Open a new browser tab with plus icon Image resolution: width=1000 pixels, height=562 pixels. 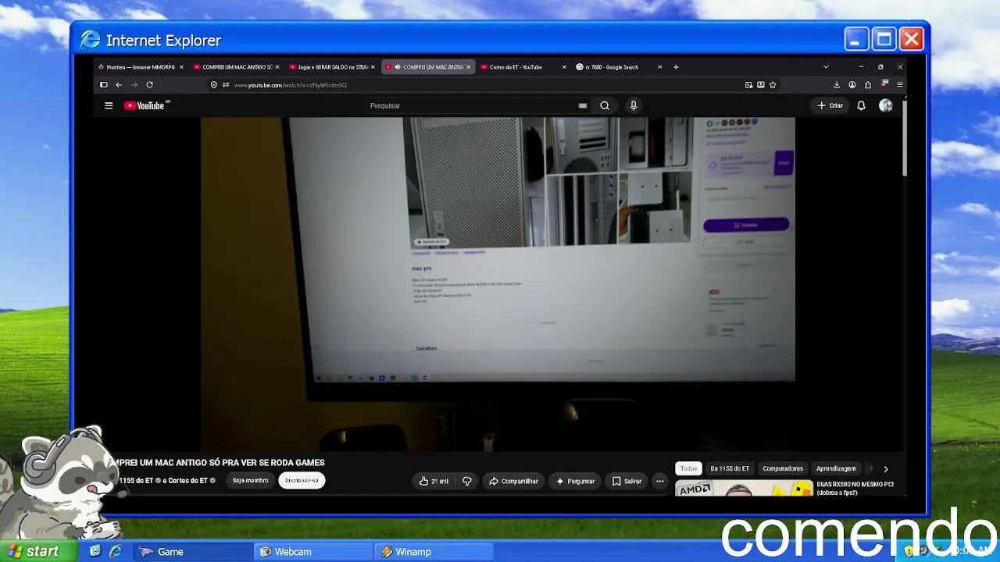coord(676,67)
